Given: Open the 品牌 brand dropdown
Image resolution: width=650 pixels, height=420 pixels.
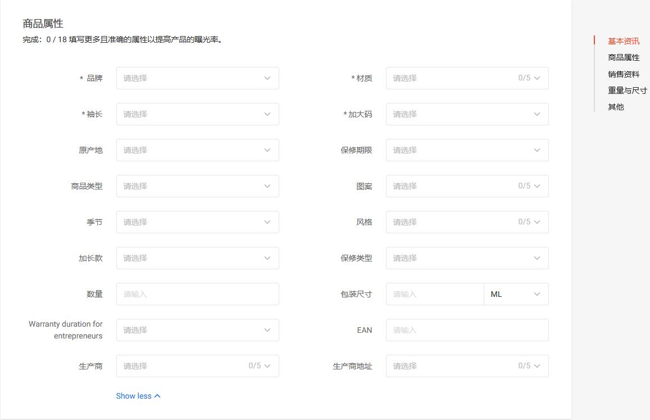Looking at the screenshot, I should 197,78.
